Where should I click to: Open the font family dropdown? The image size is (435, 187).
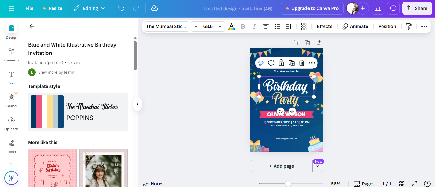pyautogui.click(x=166, y=26)
